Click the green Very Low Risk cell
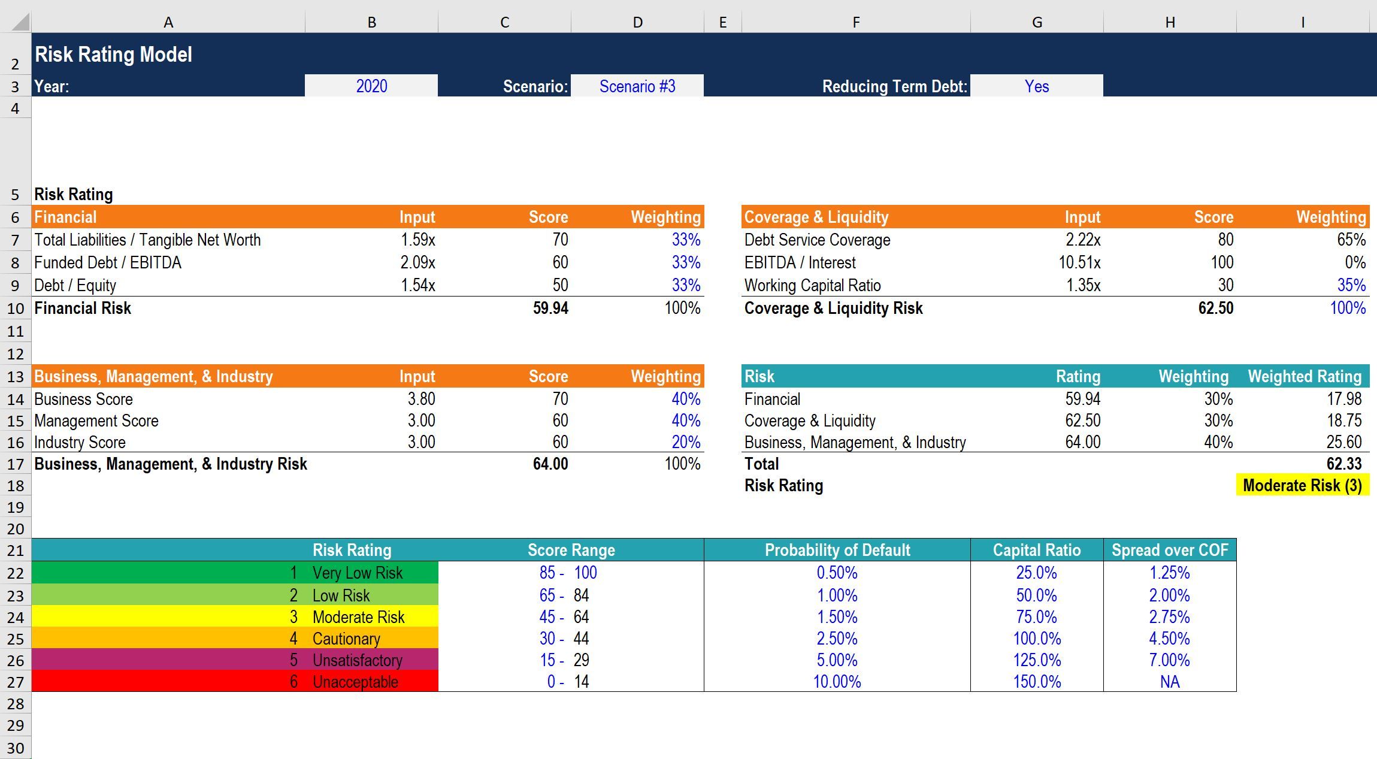1377x759 pixels. click(x=357, y=573)
